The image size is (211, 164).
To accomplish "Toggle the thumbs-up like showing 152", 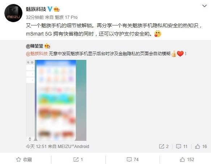I will click(187, 160).
